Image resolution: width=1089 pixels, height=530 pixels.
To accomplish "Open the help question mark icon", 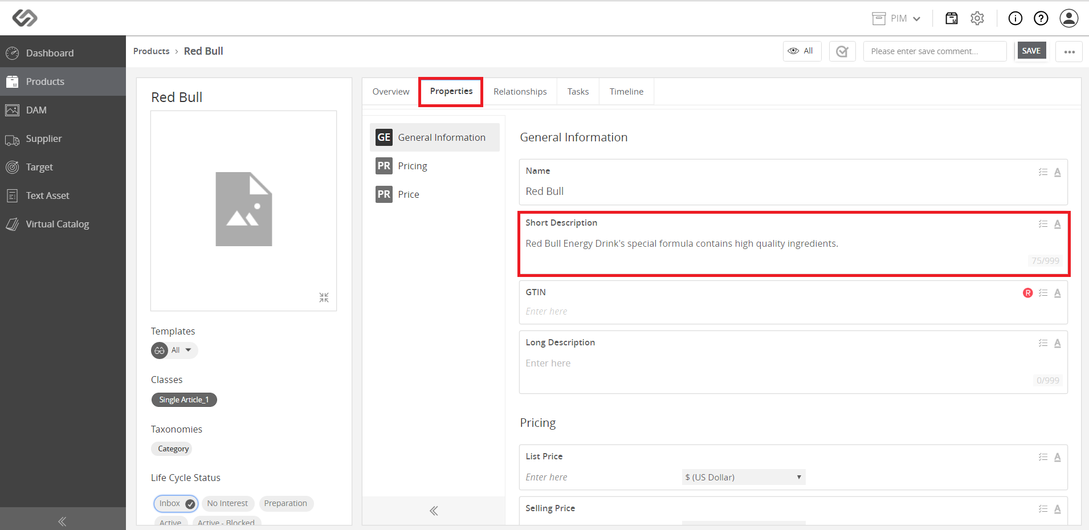I will pyautogui.click(x=1041, y=18).
